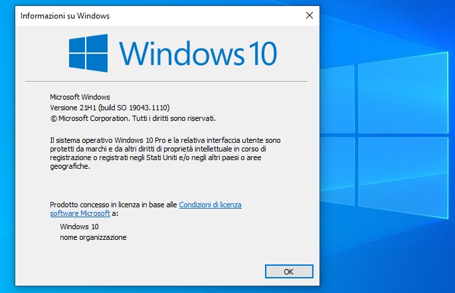This screenshot has height=293, width=455.
Task: Click the Microsoft Corporation copyright line
Action: click(x=133, y=118)
